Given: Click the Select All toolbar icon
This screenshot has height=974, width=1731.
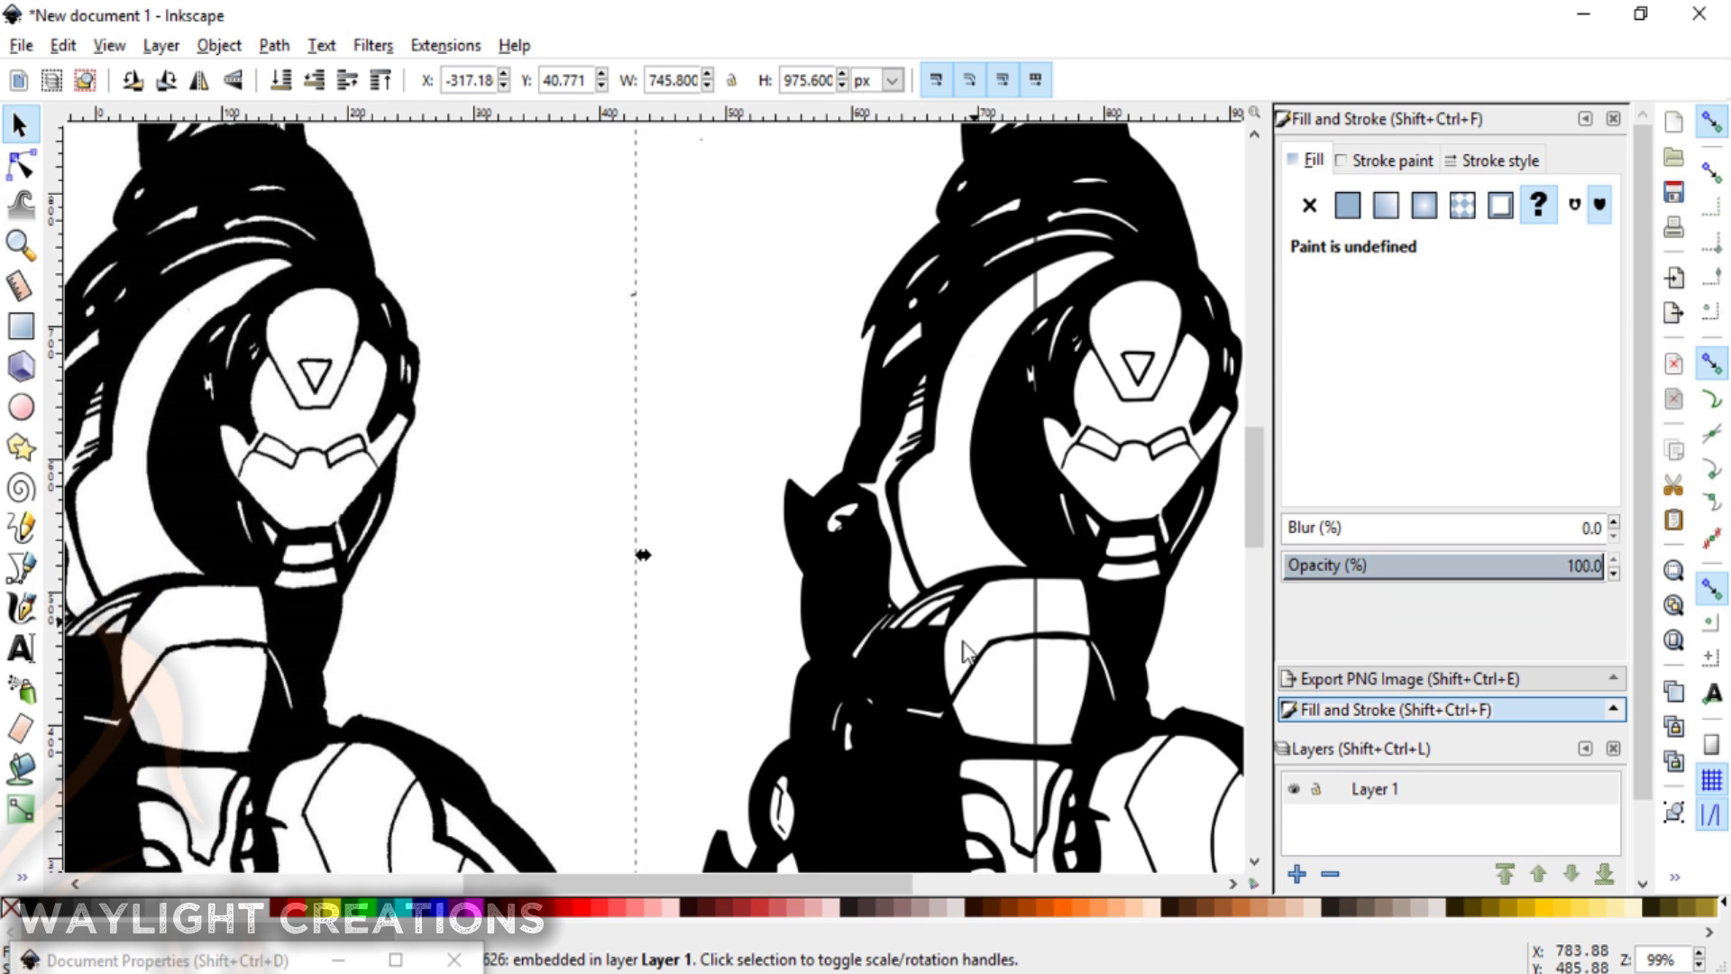Looking at the screenshot, I should (19, 80).
